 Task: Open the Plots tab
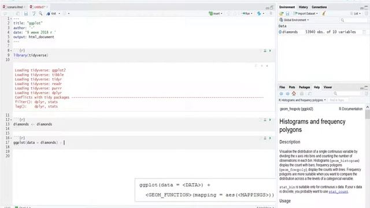pos(292,87)
